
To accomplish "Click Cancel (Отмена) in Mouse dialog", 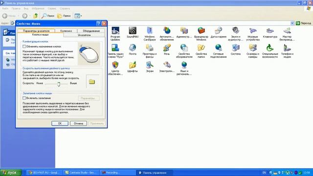I will click(x=78, y=123).
